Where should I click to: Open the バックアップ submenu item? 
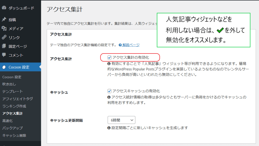[x=12, y=128]
